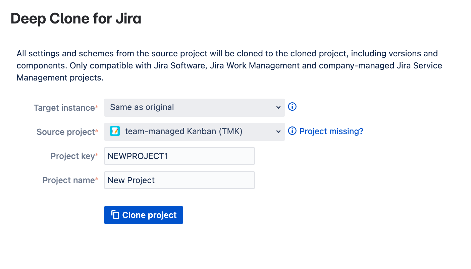
Task: Open the Source project dropdown
Action: (x=195, y=131)
